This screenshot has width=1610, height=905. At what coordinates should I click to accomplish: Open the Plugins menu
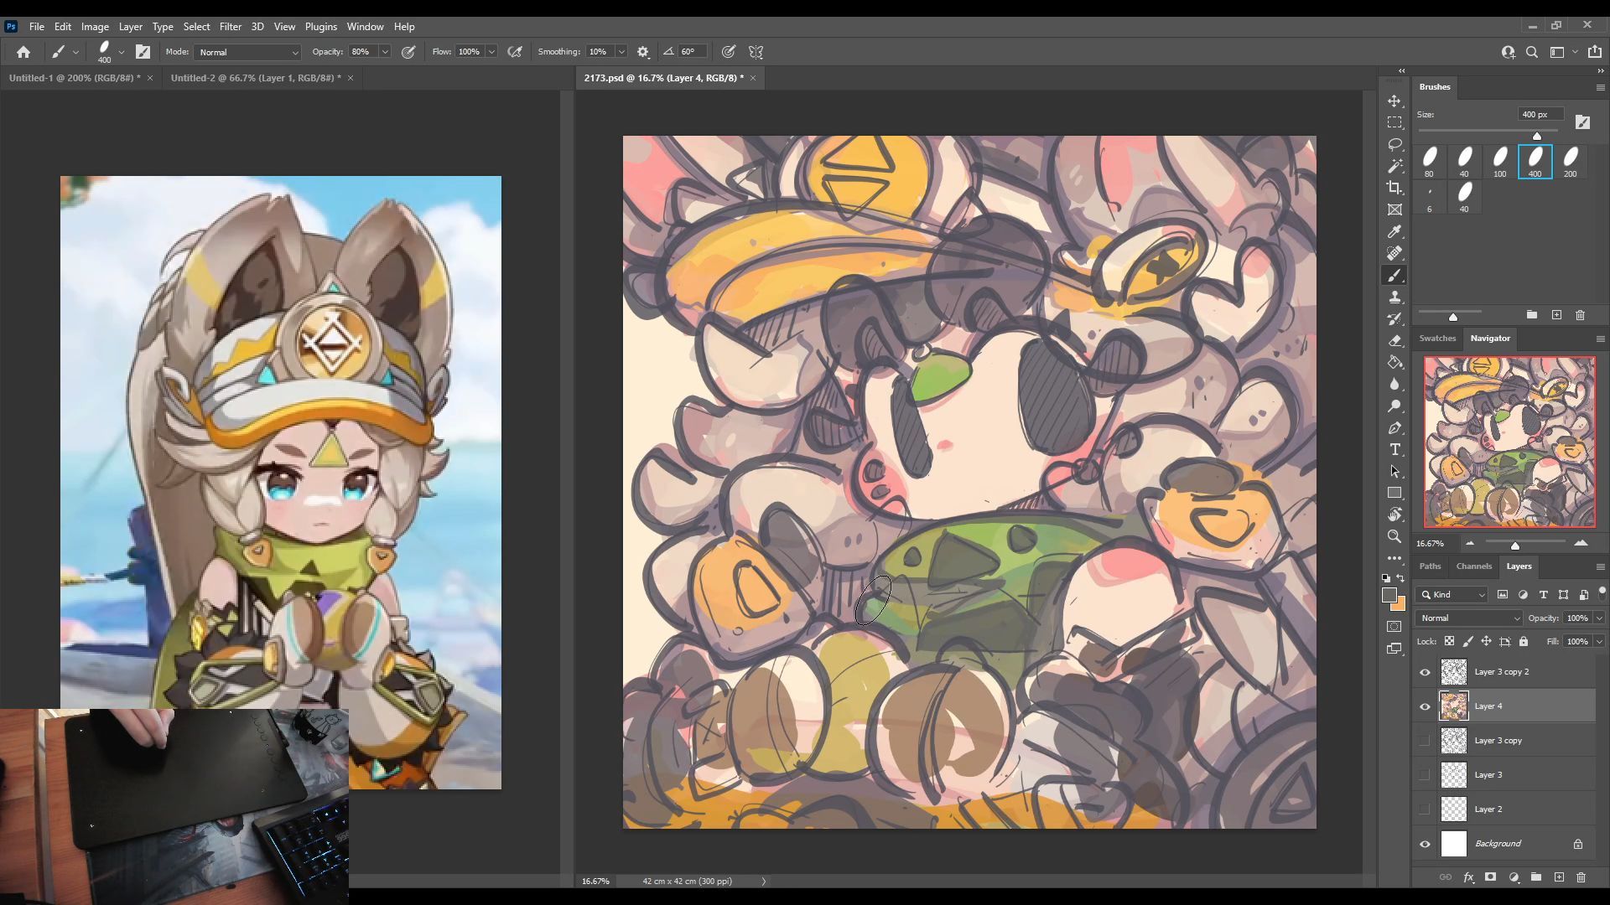tap(320, 27)
